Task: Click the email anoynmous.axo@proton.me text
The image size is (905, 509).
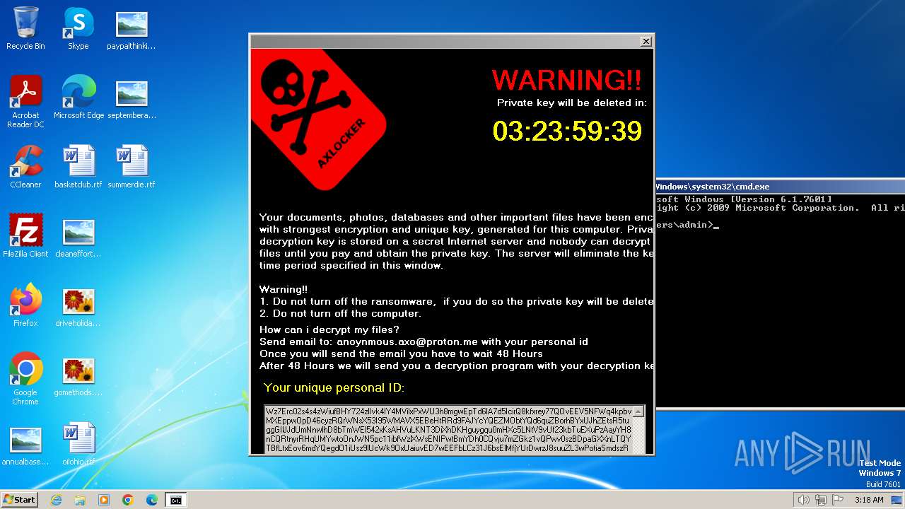Action: pos(407,342)
